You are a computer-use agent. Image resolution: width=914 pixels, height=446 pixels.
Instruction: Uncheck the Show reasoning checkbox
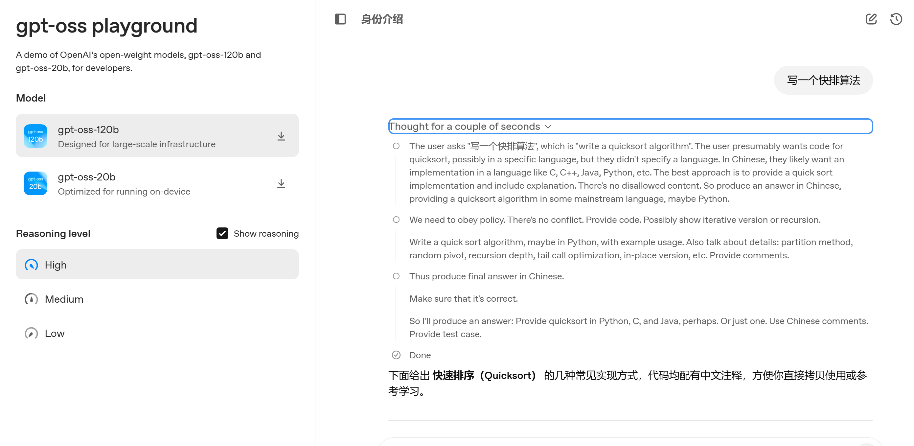pos(222,233)
